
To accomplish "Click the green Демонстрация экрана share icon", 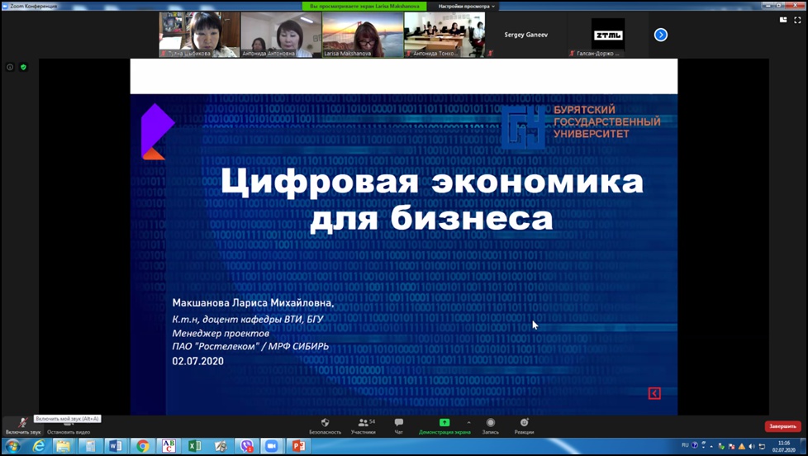I will click(x=444, y=423).
